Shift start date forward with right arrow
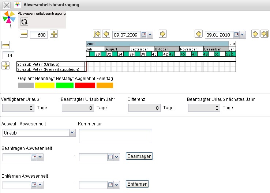The image size is (270, 193). [x=163, y=34]
